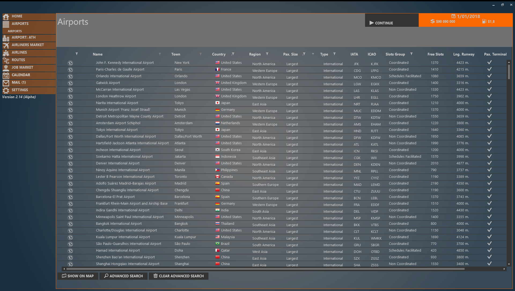Image resolution: width=515 pixels, height=291 pixels.
Task: Click the Settings gear icon
Action: click(x=6, y=90)
